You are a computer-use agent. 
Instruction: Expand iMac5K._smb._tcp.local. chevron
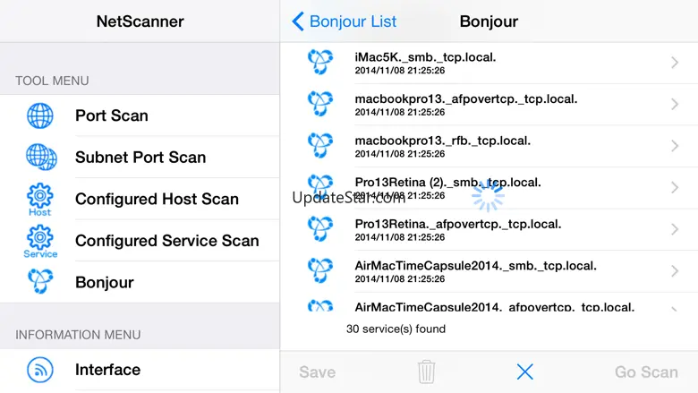pyautogui.click(x=675, y=63)
